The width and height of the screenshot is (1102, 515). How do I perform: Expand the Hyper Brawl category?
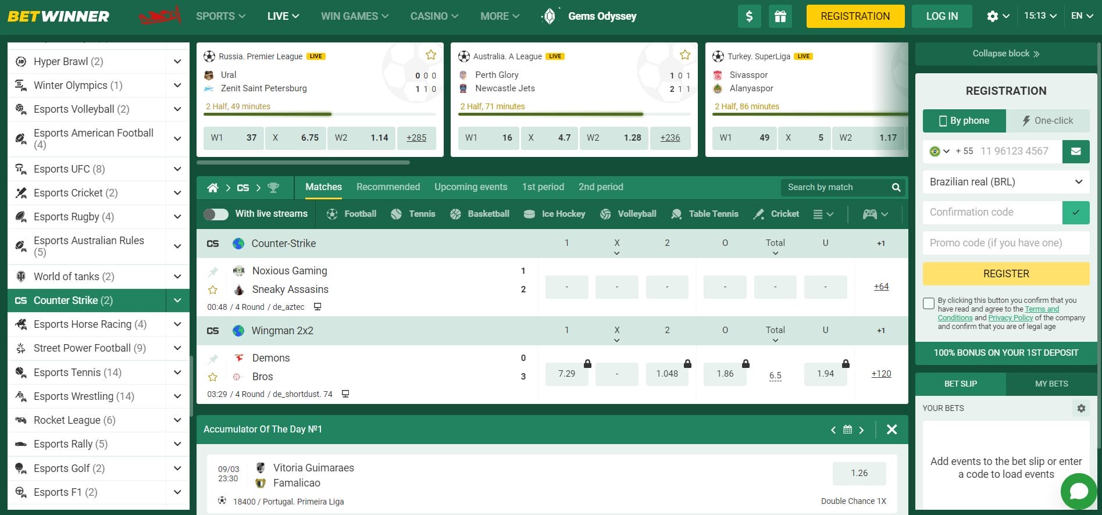[177, 62]
